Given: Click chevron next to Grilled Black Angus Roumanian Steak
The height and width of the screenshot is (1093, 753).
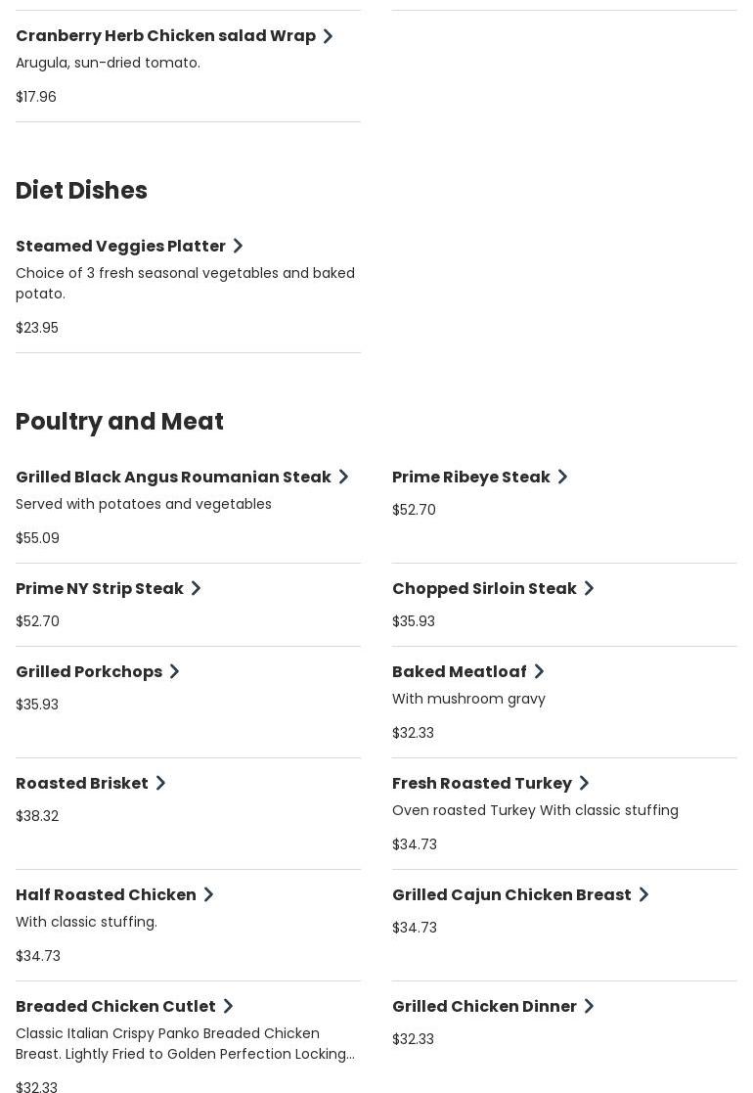Looking at the screenshot, I should coord(344,478).
